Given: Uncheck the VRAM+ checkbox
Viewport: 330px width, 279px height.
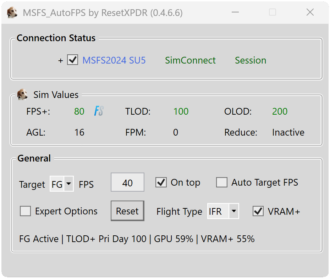Looking at the screenshot, I should pyautogui.click(x=258, y=211).
